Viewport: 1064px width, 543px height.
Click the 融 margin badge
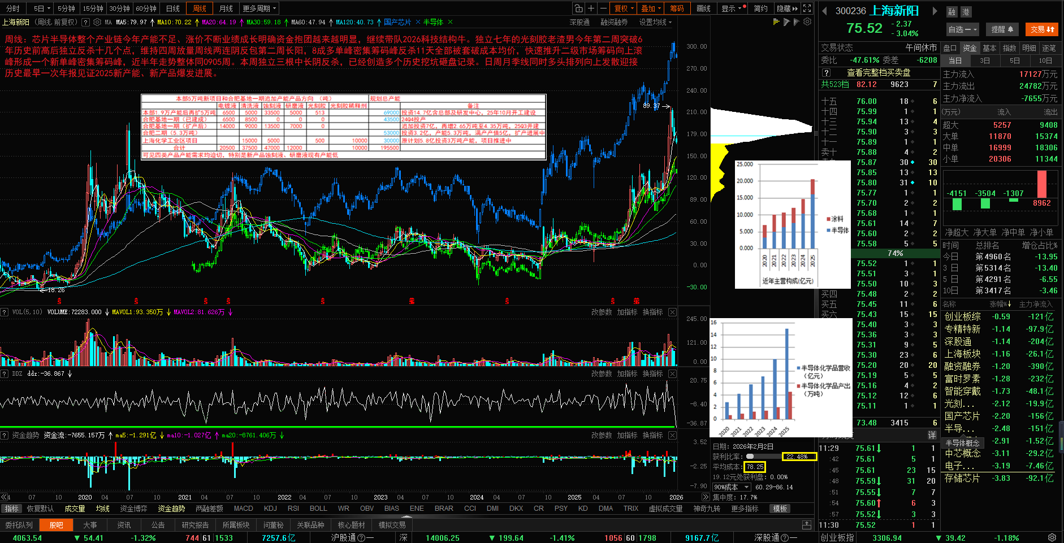(x=952, y=12)
